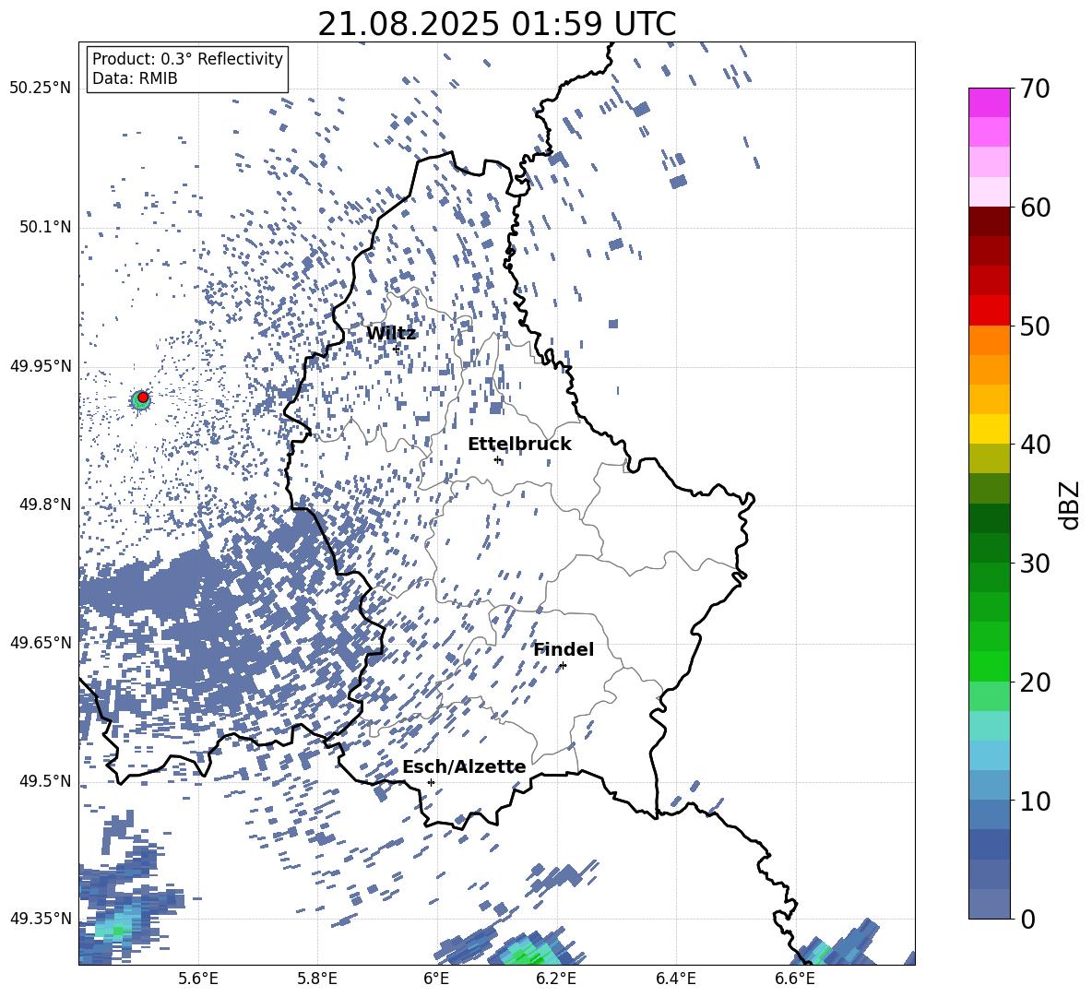The height and width of the screenshot is (997, 1092).
Task: Click the Data: RMIB text
Action: click(x=135, y=78)
